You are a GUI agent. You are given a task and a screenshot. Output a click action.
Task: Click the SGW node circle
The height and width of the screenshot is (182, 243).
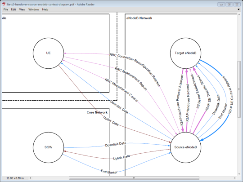click(48, 147)
